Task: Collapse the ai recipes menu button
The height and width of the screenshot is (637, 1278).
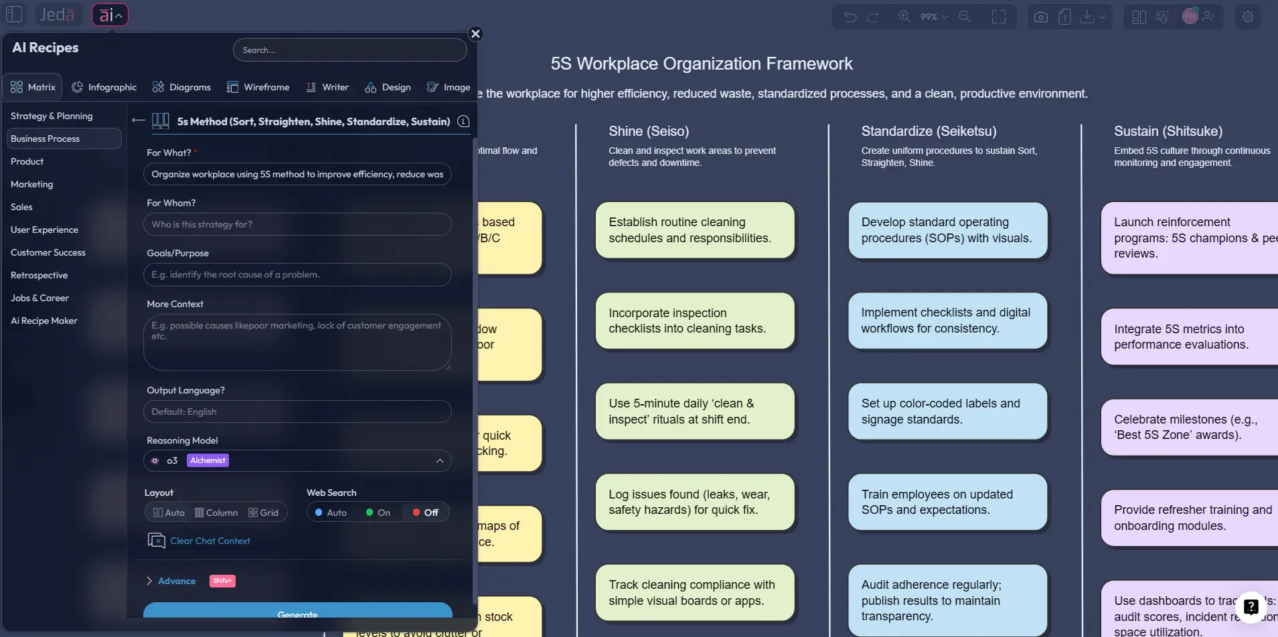Action: click(x=110, y=15)
